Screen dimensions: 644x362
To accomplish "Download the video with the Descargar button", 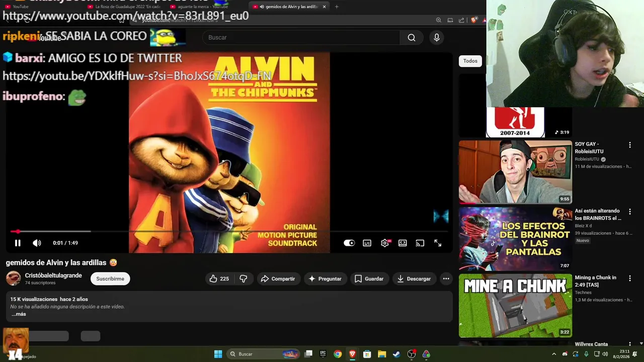I will tap(414, 279).
